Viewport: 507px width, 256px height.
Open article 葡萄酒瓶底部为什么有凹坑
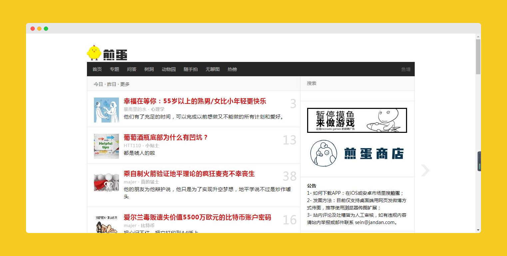tap(166, 137)
